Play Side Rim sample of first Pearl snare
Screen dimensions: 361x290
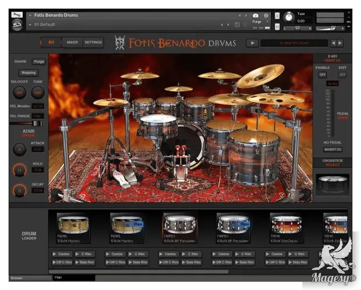click(x=84, y=262)
